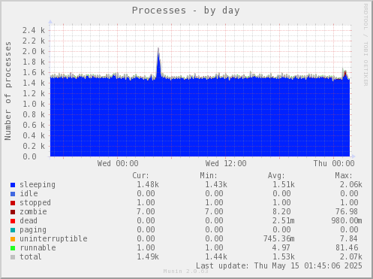Click sleeping minimum value 1.43k
373x279 pixels.
pos(216,185)
